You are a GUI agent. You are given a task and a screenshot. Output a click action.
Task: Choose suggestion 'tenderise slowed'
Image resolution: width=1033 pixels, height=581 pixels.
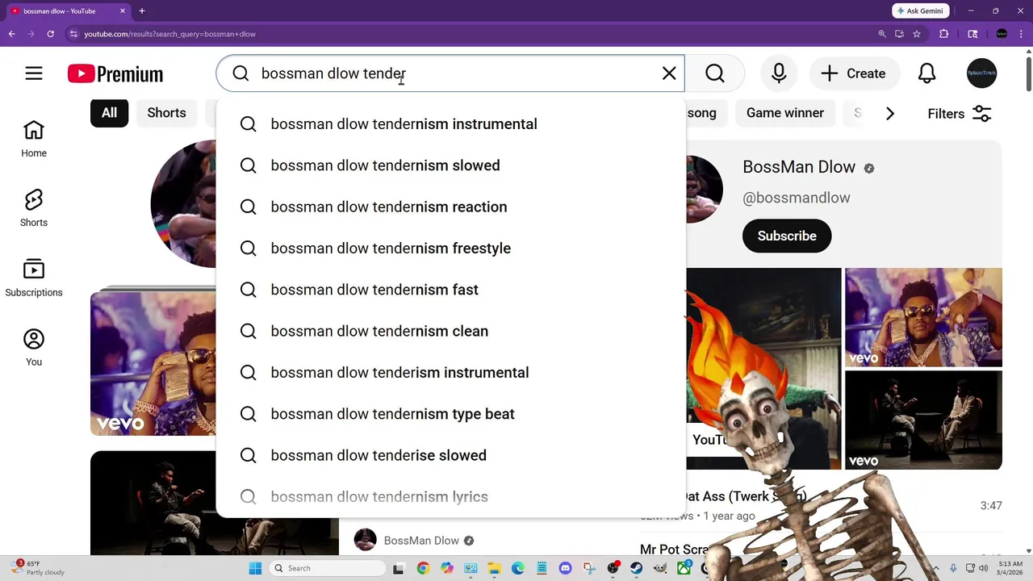click(x=450, y=455)
